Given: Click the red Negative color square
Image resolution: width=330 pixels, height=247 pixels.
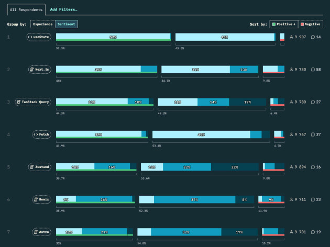Looking at the screenshot, I should pos(302,24).
